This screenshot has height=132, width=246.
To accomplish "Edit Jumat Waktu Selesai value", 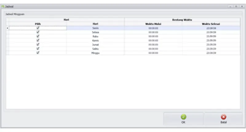I will point(211,45).
